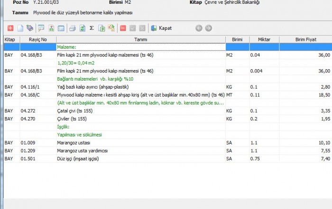Open the book catalog icon in toolbar
332x209 pixels.
(x=30, y=28)
